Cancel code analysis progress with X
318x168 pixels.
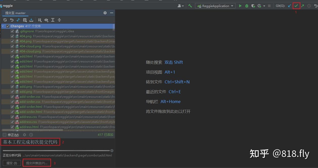(x=112, y=151)
